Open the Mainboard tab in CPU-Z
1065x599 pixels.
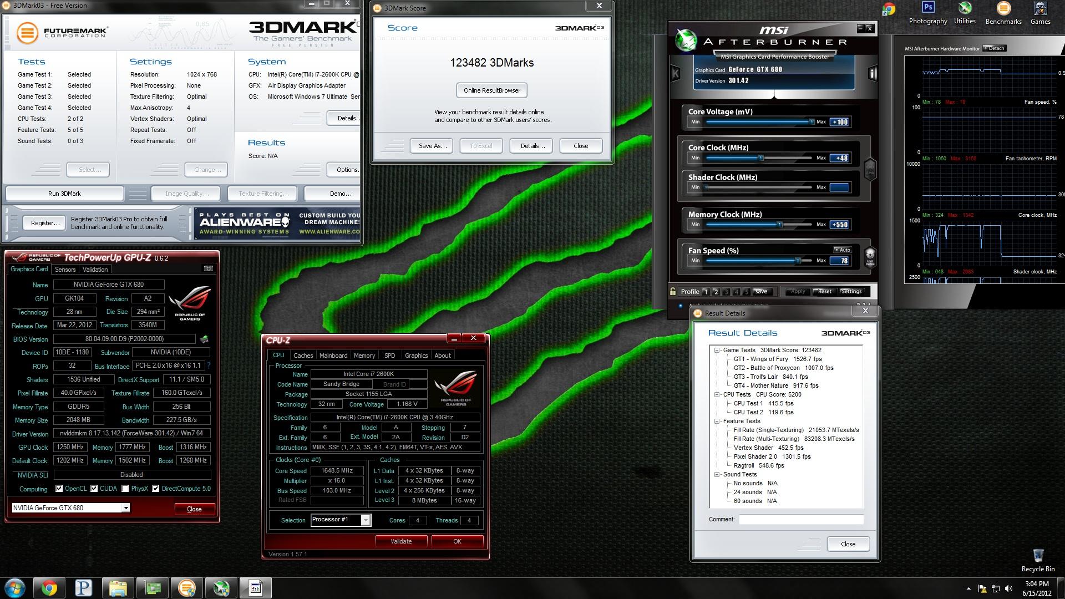pyautogui.click(x=333, y=356)
